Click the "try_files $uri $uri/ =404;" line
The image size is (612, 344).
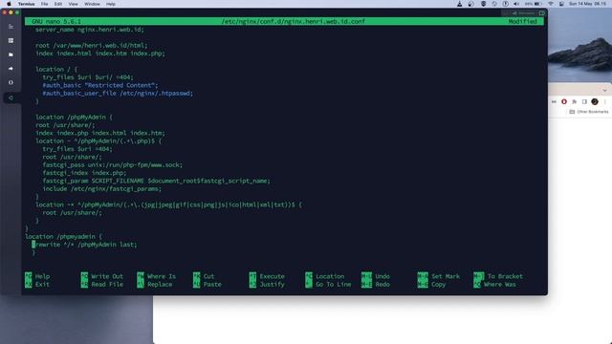point(88,77)
